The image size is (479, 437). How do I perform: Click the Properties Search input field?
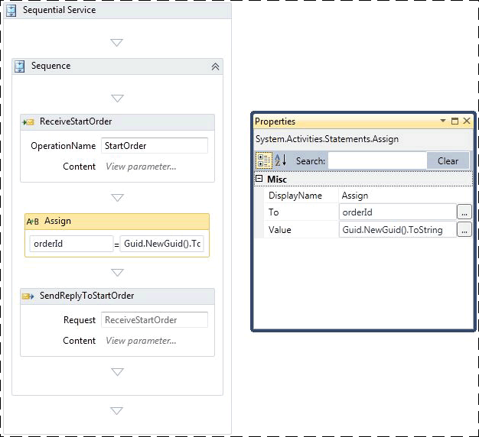tap(377, 160)
